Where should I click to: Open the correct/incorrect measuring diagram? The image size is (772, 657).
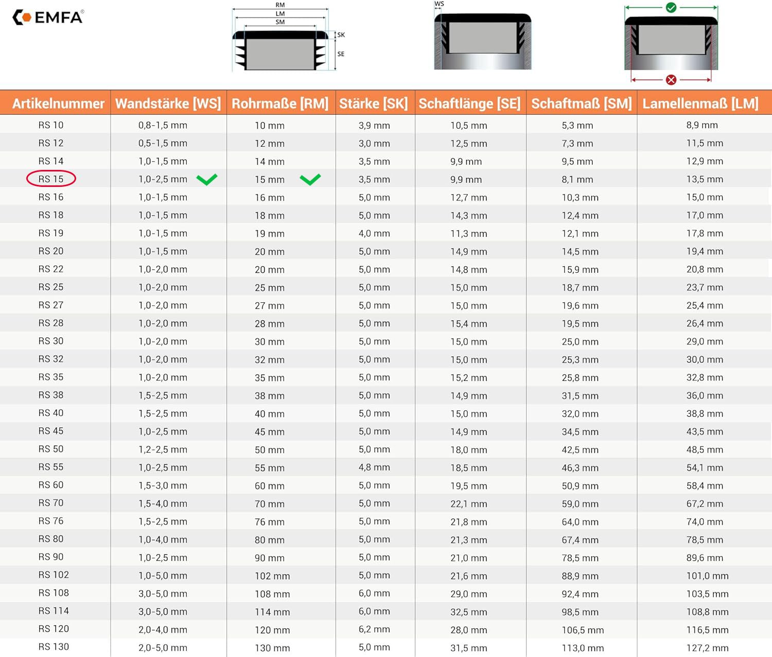tap(671, 43)
